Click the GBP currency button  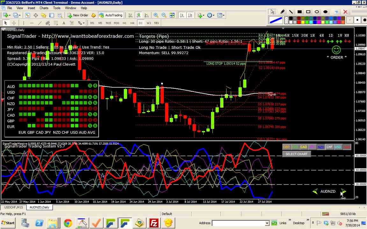(286, 147)
